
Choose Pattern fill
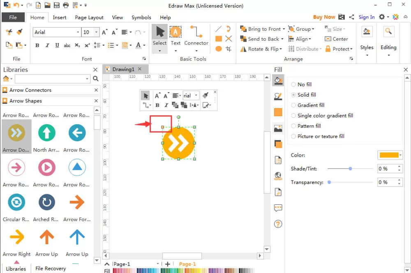(306, 126)
